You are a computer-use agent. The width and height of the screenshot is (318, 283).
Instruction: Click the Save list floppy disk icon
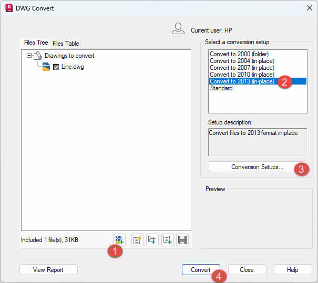pyautogui.click(x=182, y=240)
